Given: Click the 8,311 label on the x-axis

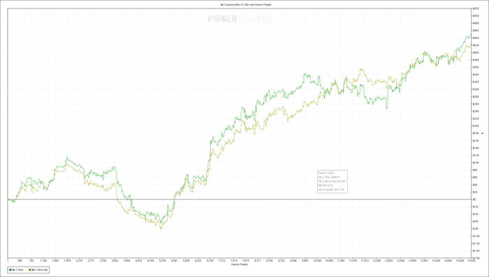Looking at the screenshot, I should 257,261.
